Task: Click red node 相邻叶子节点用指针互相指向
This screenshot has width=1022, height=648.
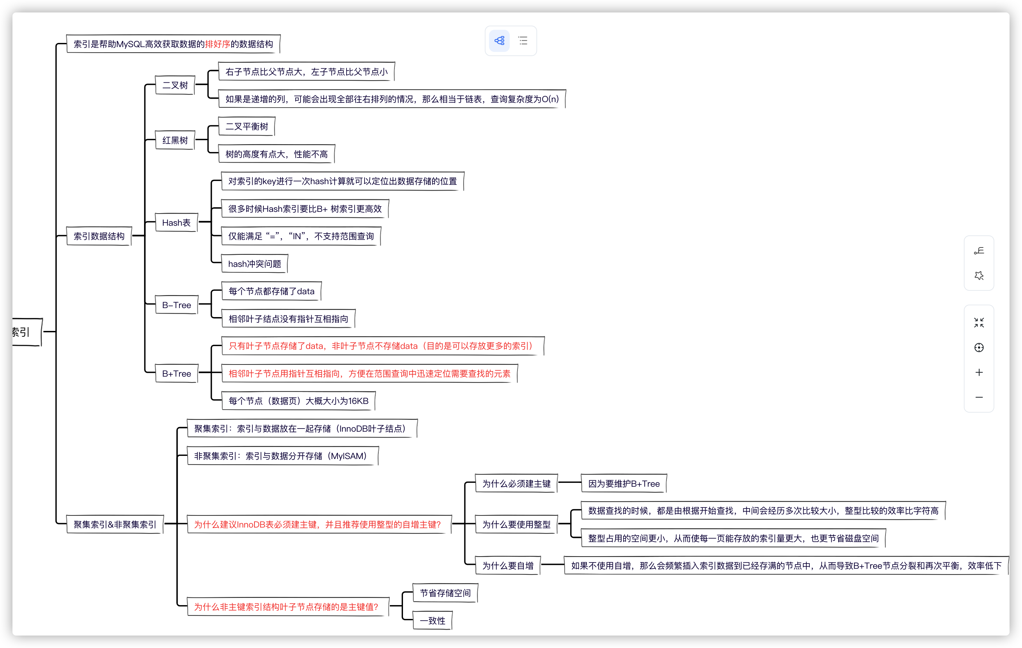Action: (x=370, y=373)
